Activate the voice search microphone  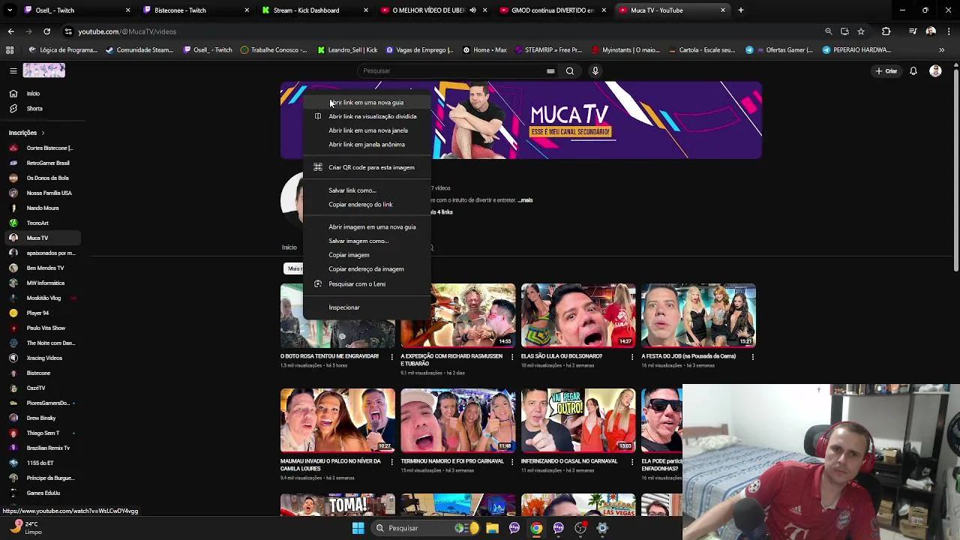595,71
